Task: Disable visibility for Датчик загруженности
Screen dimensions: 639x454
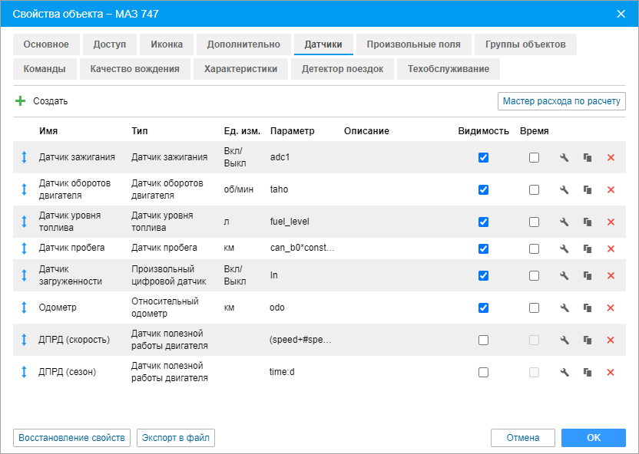Action: pos(483,275)
